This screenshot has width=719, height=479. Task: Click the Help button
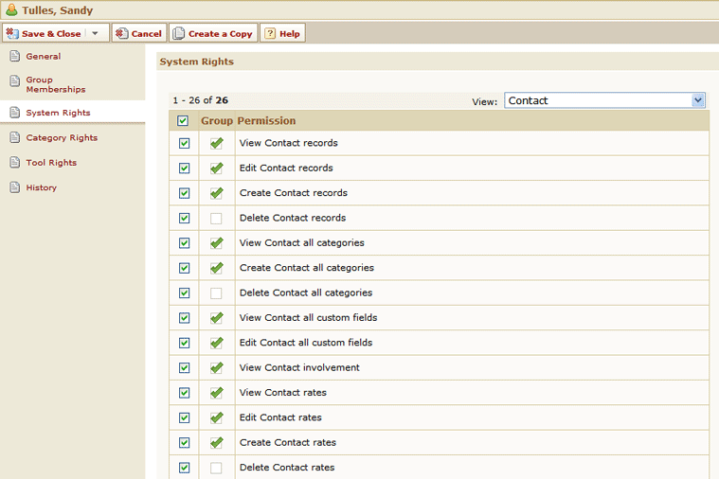point(282,33)
